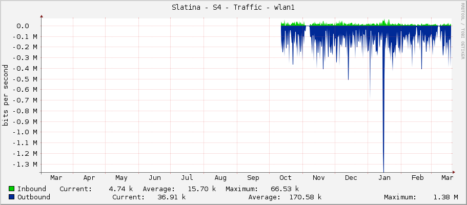
Task: Click the Outbound average value '170.58 k'
Action: click(306, 197)
